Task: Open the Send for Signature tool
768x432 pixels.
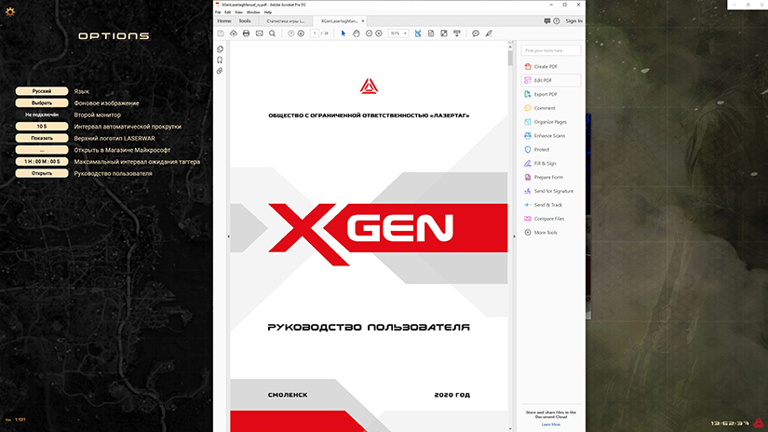Action: tap(553, 191)
